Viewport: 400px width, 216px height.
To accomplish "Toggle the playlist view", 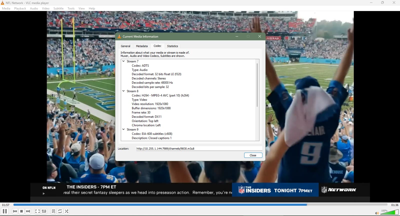I will pos(53,211).
